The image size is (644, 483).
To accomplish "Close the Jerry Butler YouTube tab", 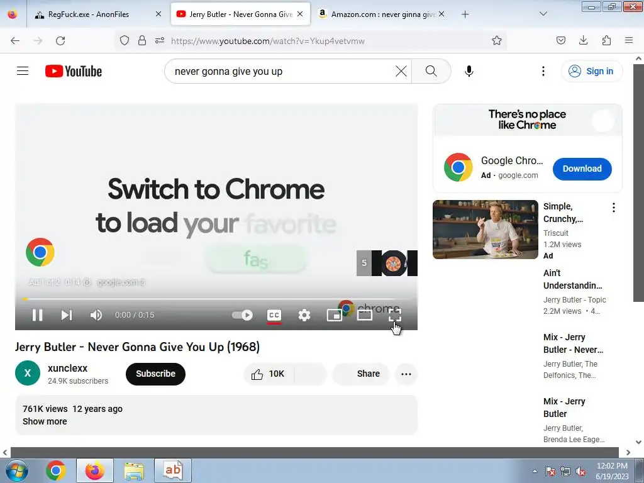I will pos(300,14).
